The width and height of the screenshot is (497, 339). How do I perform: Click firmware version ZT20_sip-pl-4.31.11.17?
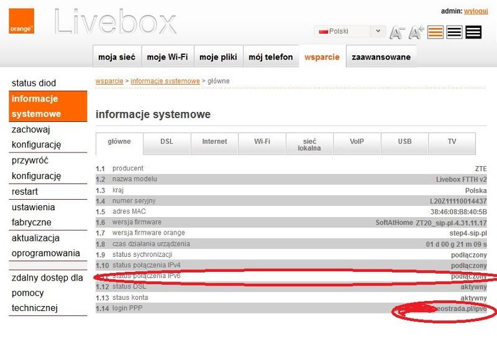pos(451,223)
